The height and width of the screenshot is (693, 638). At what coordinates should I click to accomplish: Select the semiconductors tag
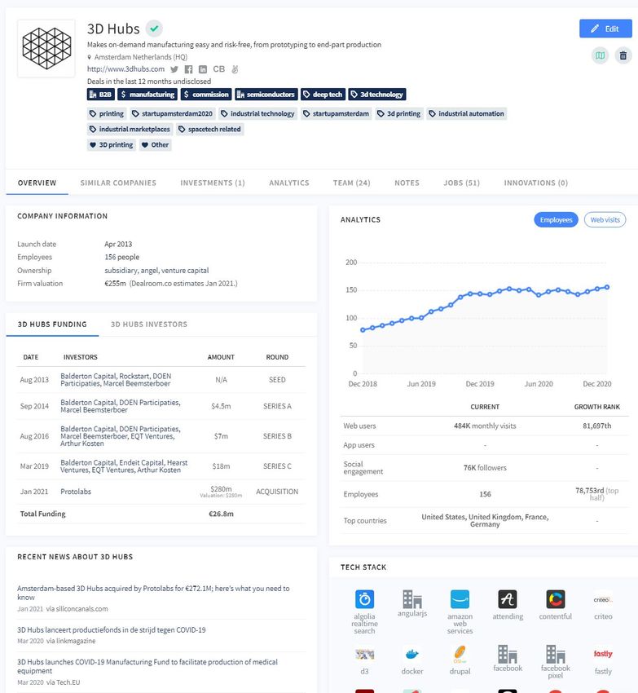pos(266,95)
